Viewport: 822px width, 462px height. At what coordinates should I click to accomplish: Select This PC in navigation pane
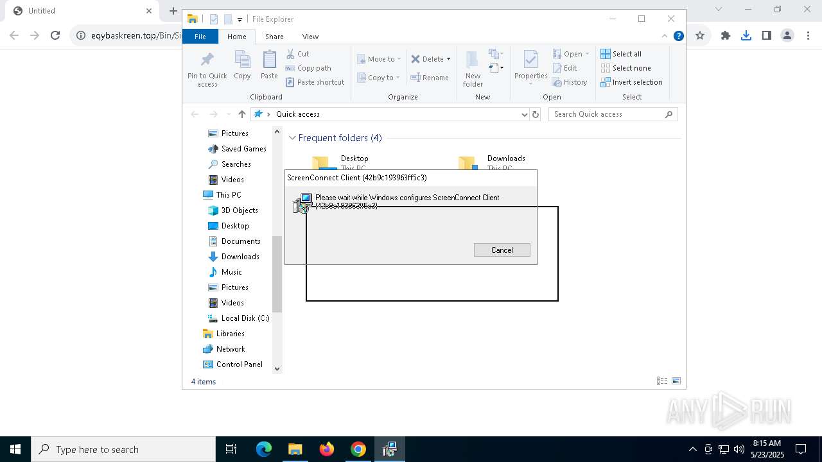click(222, 195)
